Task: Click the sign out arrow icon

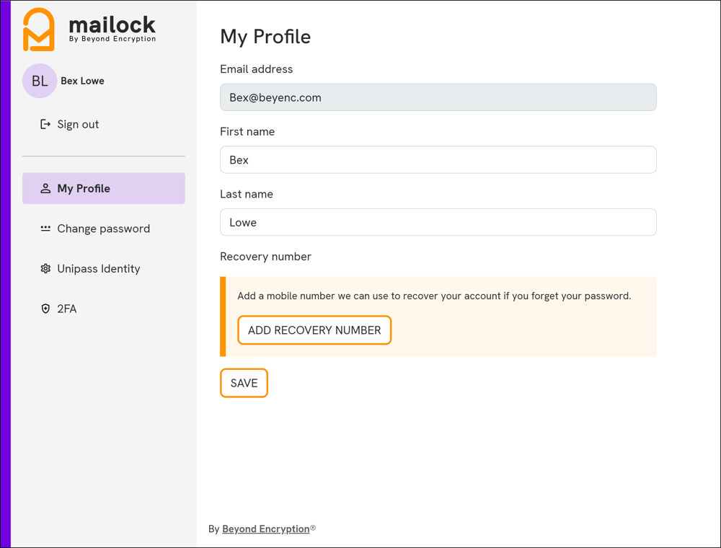Action: click(x=45, y=124)
